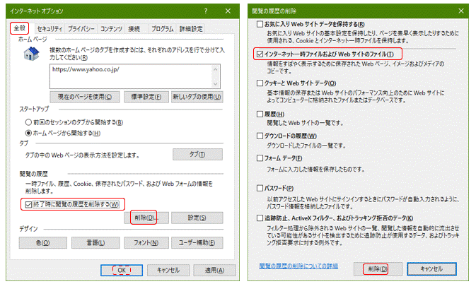Click the OK button in Internet Options
The width and height of the screenshot is (476, 284).
pyautogui.click(x=122, y=270)
